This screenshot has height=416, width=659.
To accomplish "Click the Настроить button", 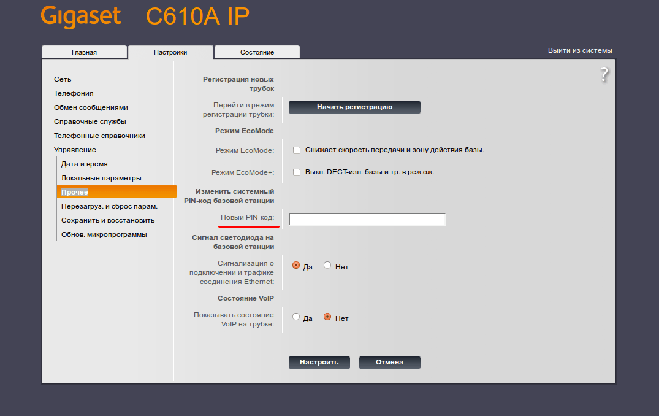I will (x=319, y=363).
